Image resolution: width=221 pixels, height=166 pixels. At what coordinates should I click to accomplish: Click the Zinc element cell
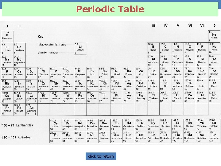(x=141, y=73)
